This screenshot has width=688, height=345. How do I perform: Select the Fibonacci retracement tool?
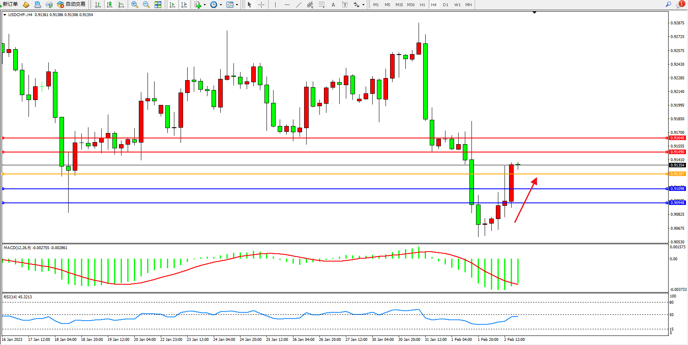click(321, 5)
